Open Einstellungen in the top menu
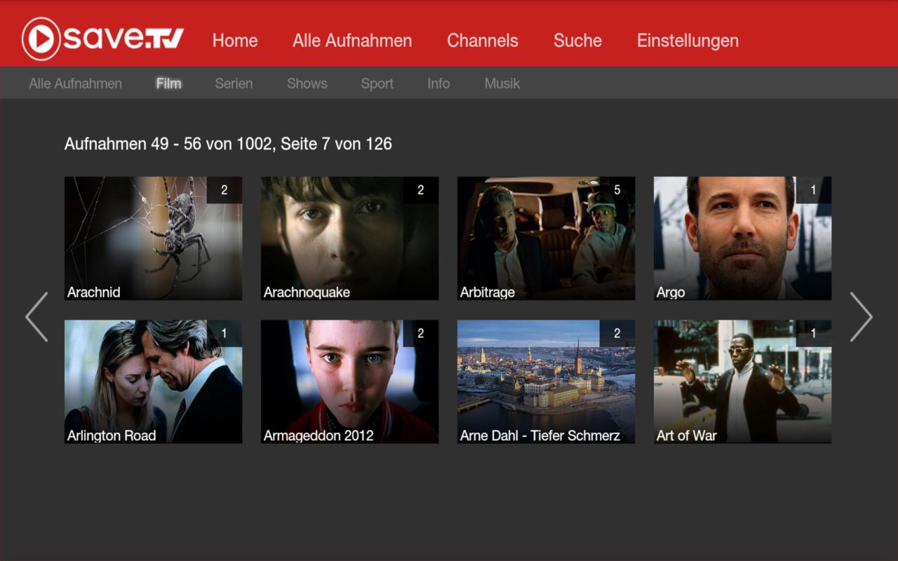898x561 pixels. (x=688, y=41)
